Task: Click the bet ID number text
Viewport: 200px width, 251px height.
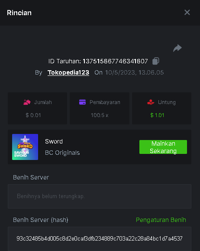Action: [115, 61]
